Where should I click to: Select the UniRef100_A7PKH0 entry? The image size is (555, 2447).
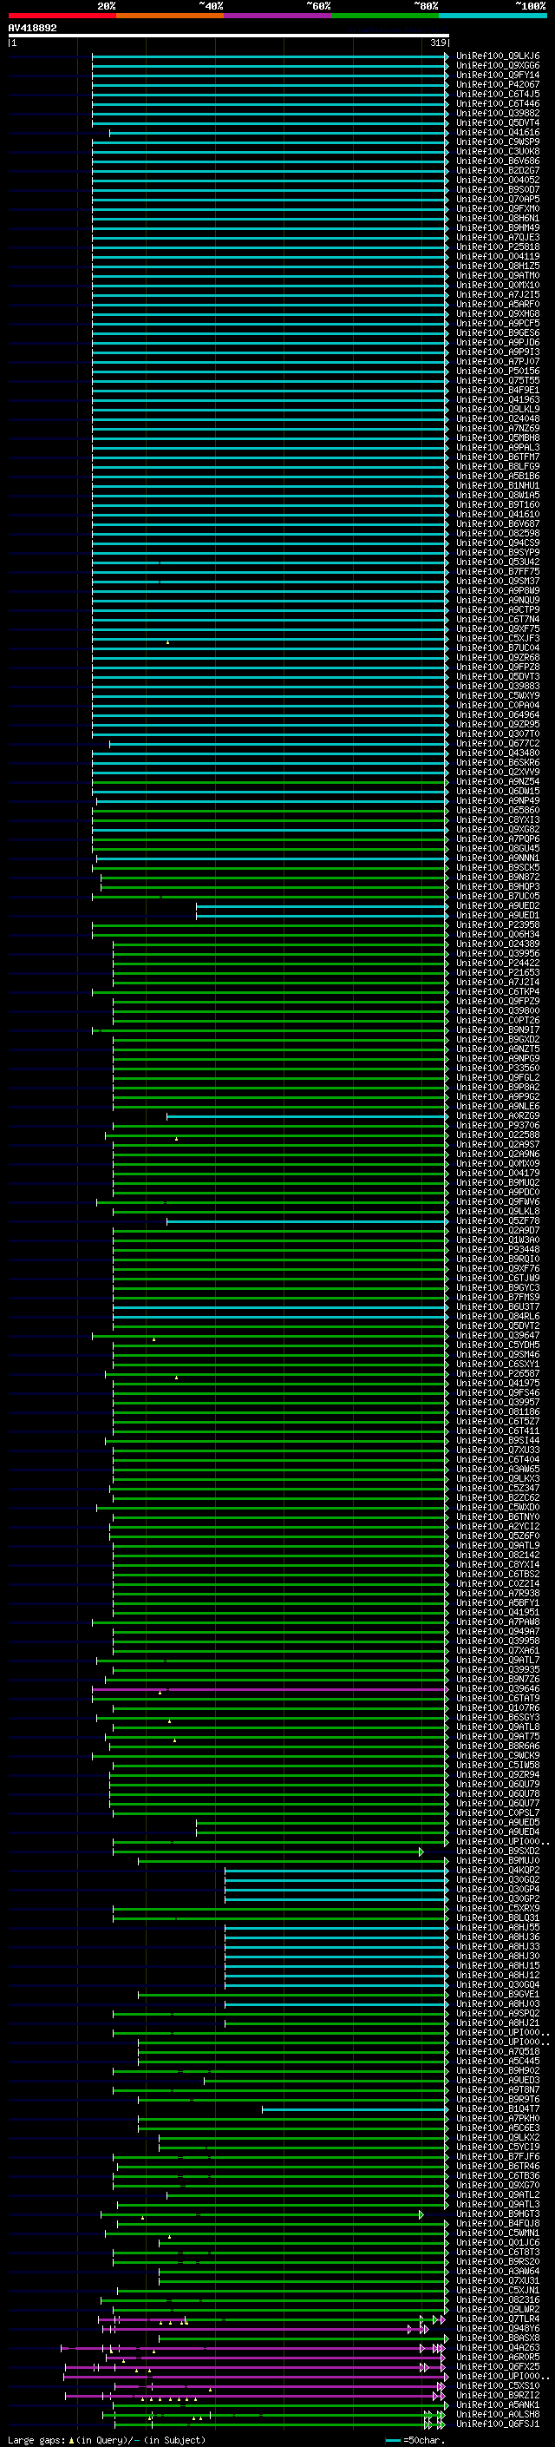point(498,2118)
